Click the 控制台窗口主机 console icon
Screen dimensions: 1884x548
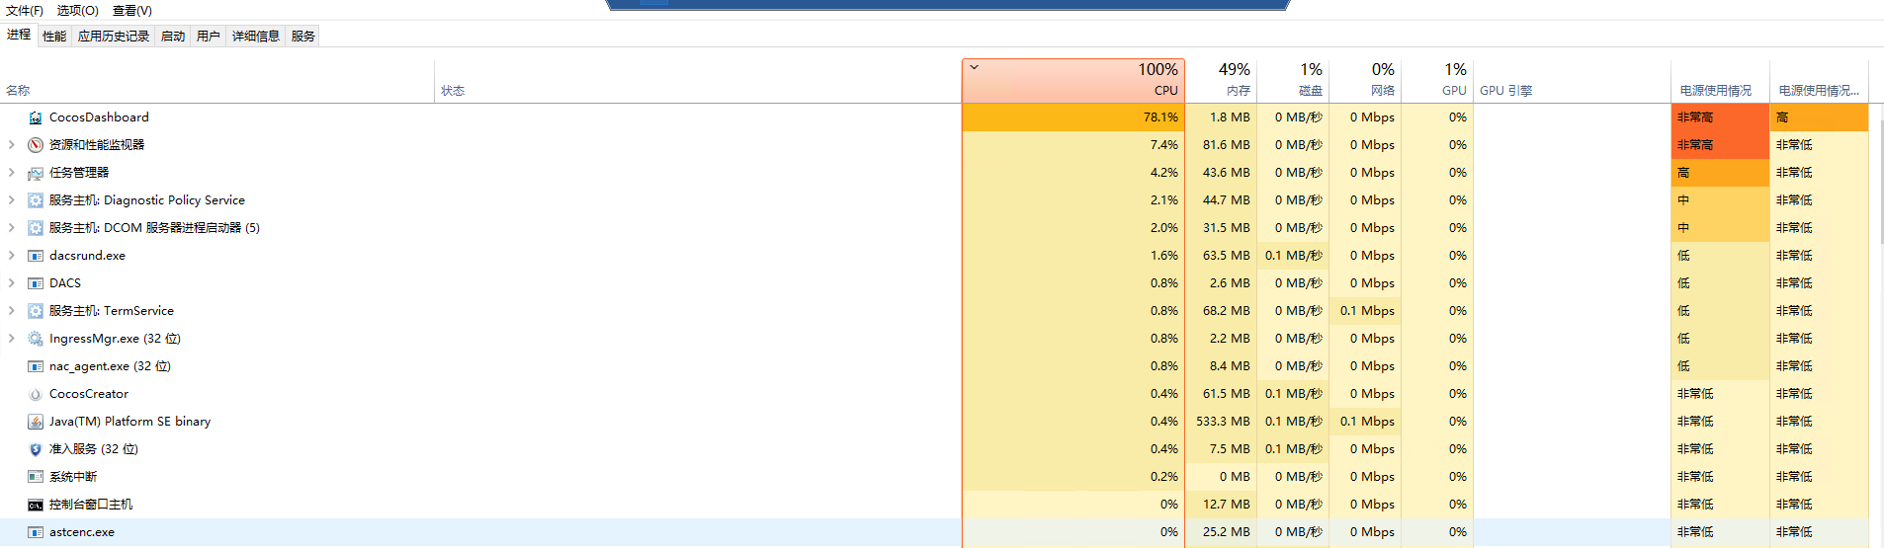click(x=36, y=505)
